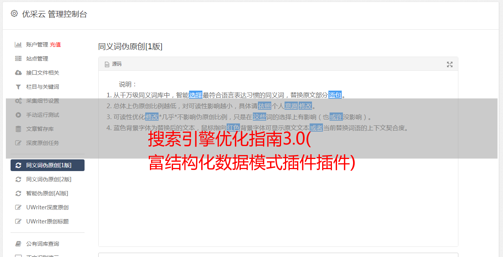Viewport: 503px width, 257px height.
Task: Toggle 源码 source view in the editor
Action: pos(113,64)
